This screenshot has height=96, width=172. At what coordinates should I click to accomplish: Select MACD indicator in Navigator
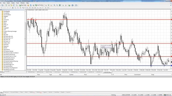pos(5,48)
